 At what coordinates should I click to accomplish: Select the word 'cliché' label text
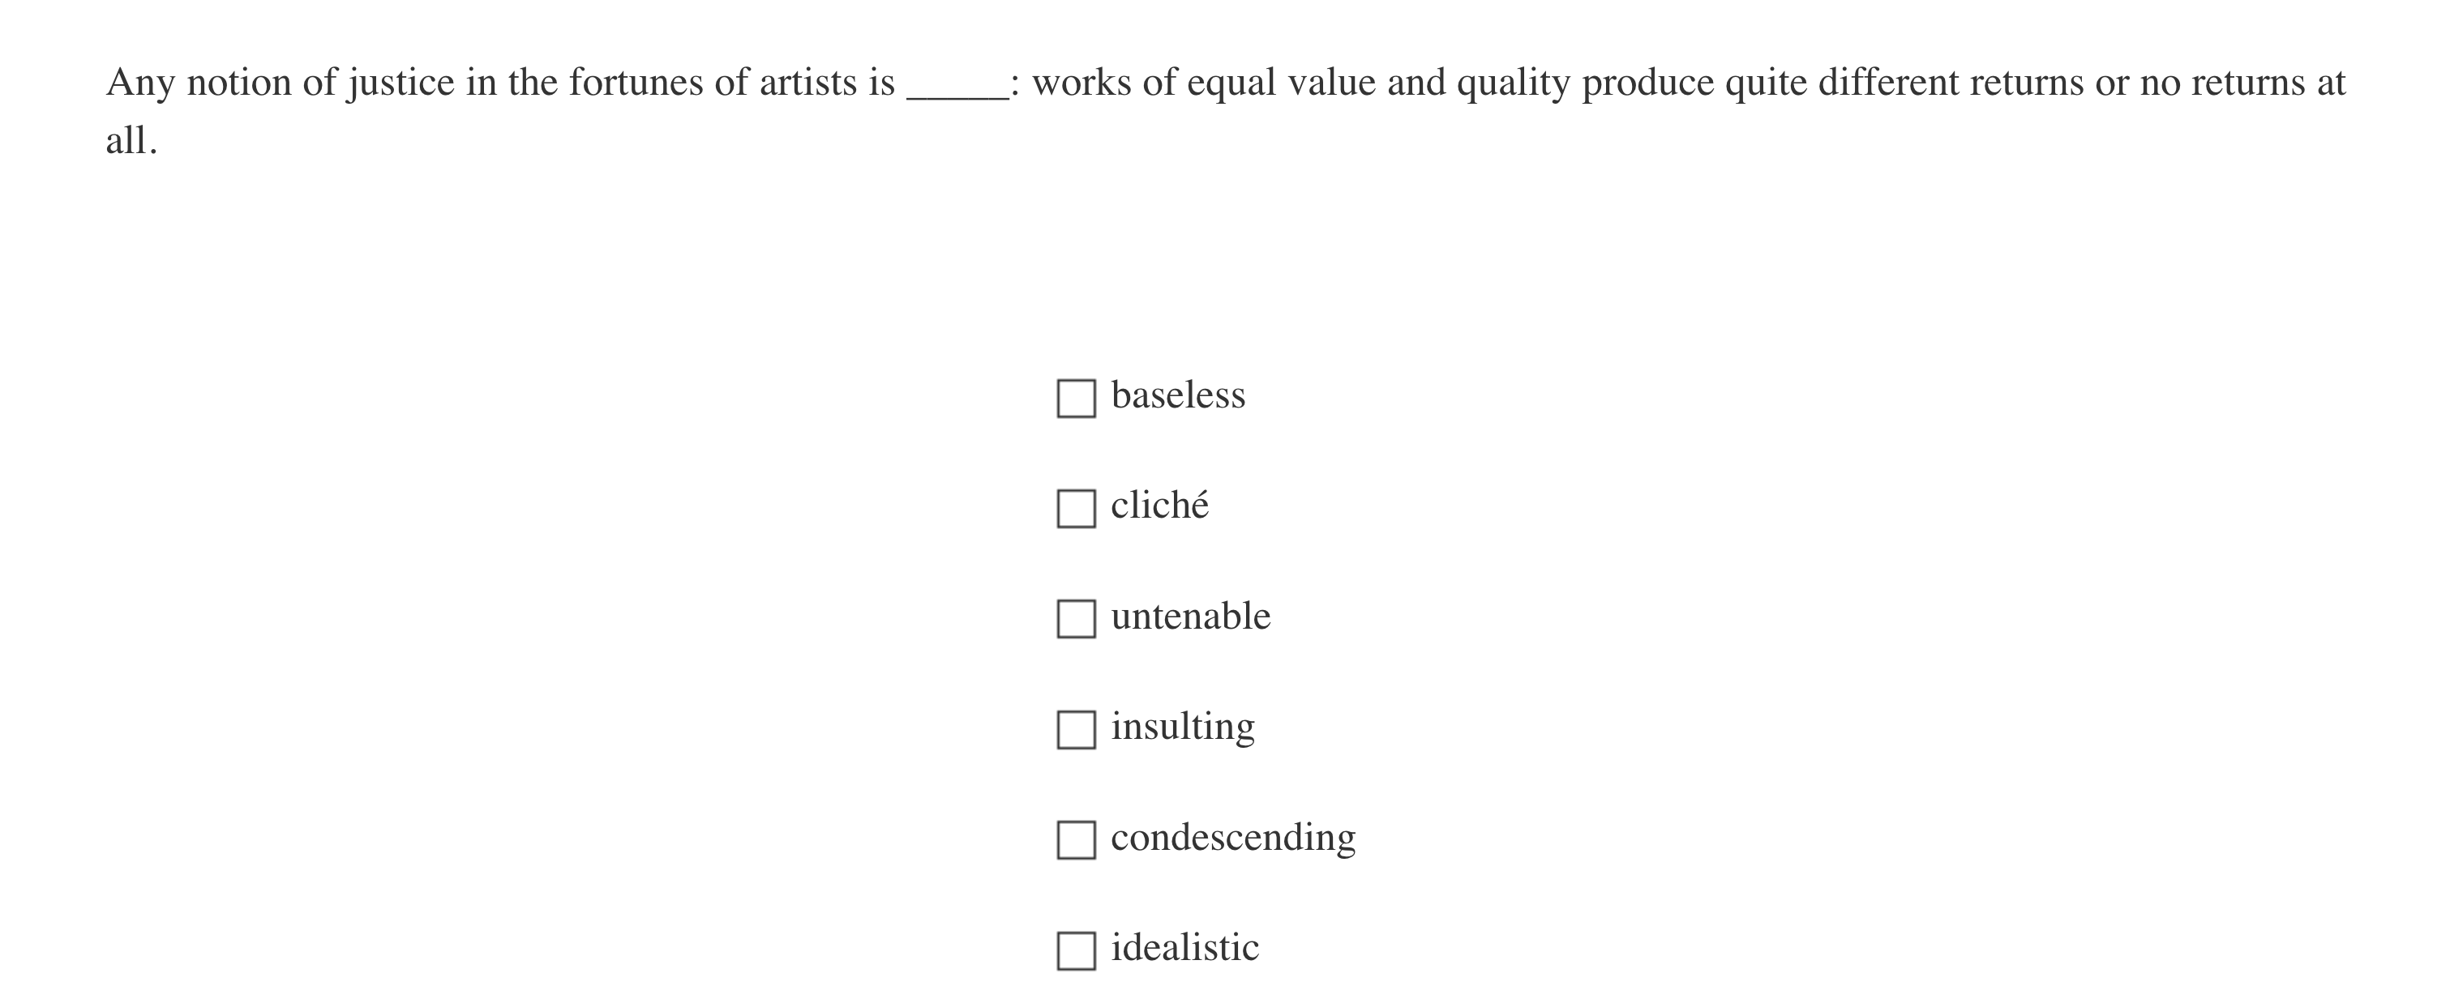1160,505
